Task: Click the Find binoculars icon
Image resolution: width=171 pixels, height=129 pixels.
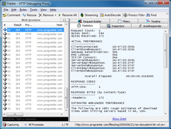Action: 148,15
